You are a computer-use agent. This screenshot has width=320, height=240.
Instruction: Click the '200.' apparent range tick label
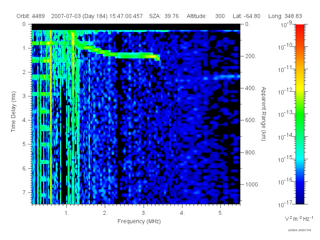click(251, 56)
